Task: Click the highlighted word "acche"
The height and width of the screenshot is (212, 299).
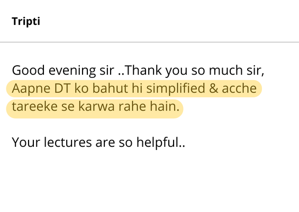Action: pos(239,89)
